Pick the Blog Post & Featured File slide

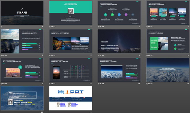71,41
